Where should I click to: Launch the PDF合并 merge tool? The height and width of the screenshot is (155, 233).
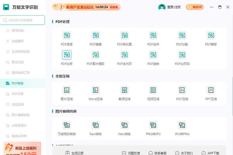coord(153,35)
